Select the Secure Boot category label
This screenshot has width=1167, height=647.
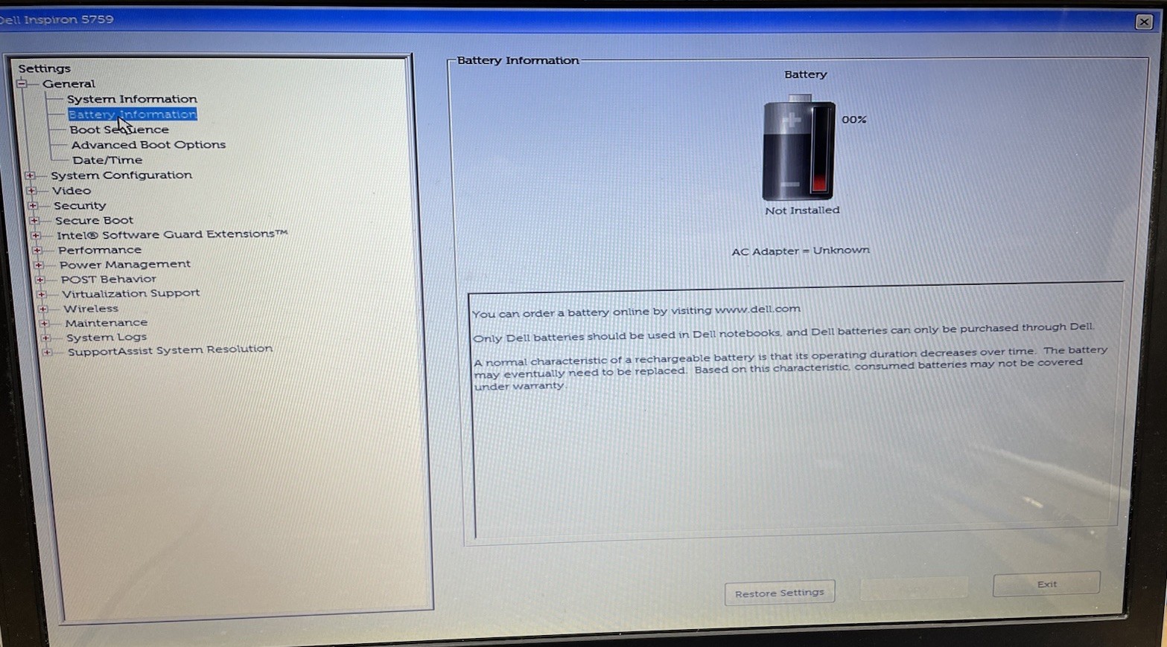click(94, 220)
